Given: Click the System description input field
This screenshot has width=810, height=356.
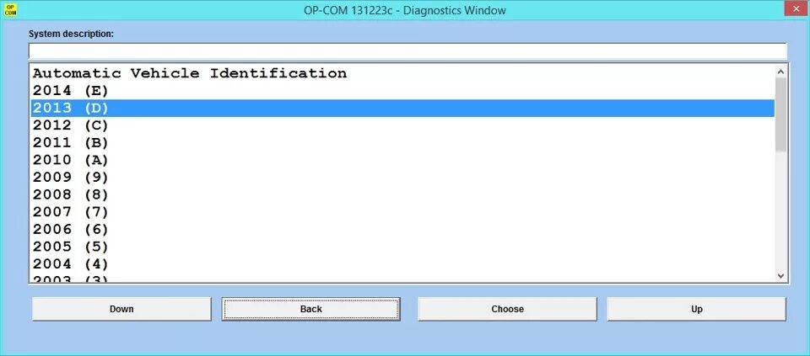Looking at the screenshot, I should click(x=408, y=51).
